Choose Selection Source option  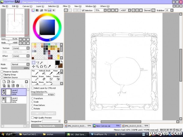click(x=2, y=77)
